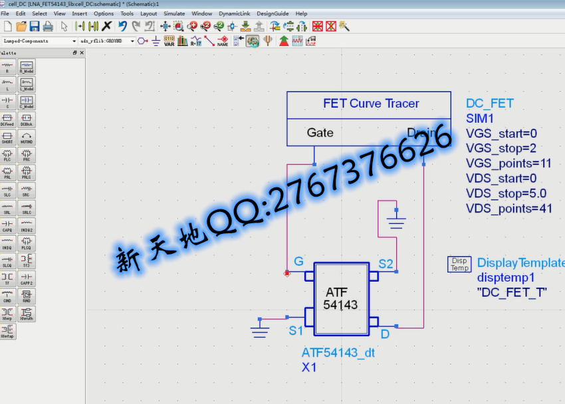Select the ATF 54143 transistor symbol

tap(342, 299)
